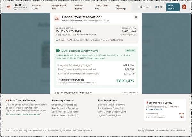
Task: Open Blue Hole & Bells Free Diving
Action: coord(111,105)
